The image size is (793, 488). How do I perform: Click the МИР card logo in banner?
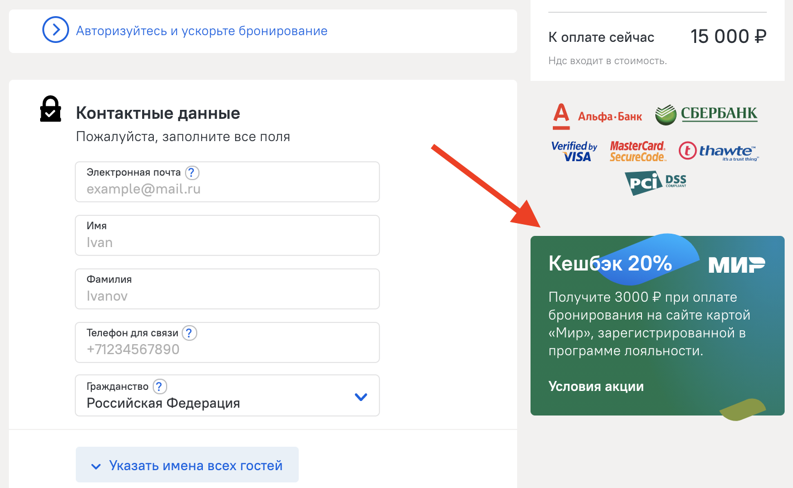tap(736, 264)
